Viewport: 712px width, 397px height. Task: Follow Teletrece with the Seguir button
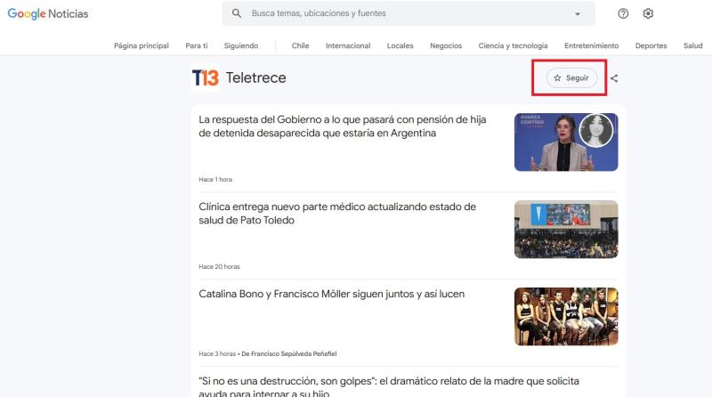pyautogui.click(x=571, y=78)
